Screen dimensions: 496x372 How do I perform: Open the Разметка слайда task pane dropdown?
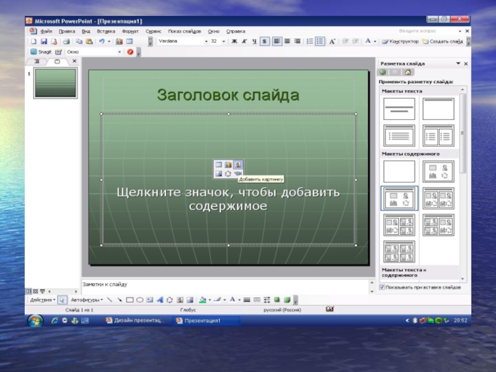pos(458,64)
